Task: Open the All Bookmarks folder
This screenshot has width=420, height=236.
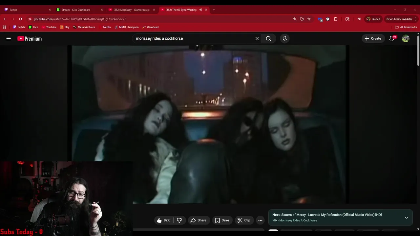Action: [x=406, y=27]
